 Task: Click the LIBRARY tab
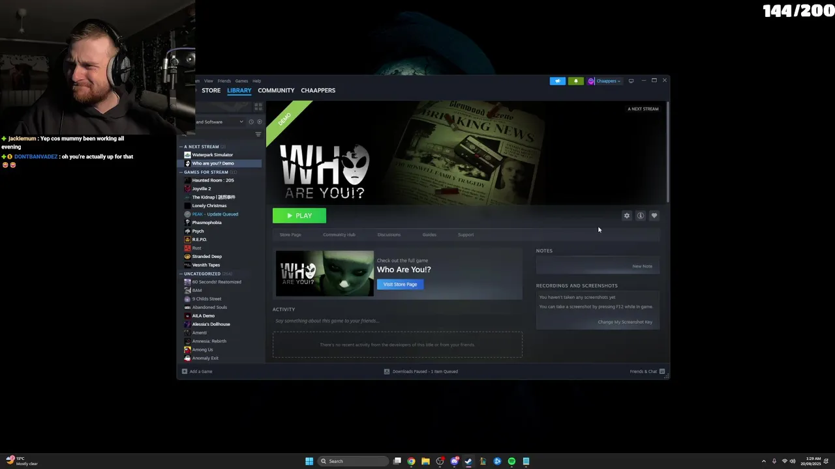[239, 91]
